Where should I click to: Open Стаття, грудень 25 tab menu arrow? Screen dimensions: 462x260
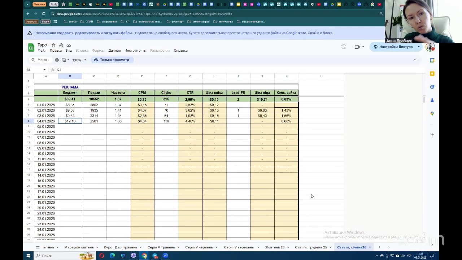(x=330, y=247)
